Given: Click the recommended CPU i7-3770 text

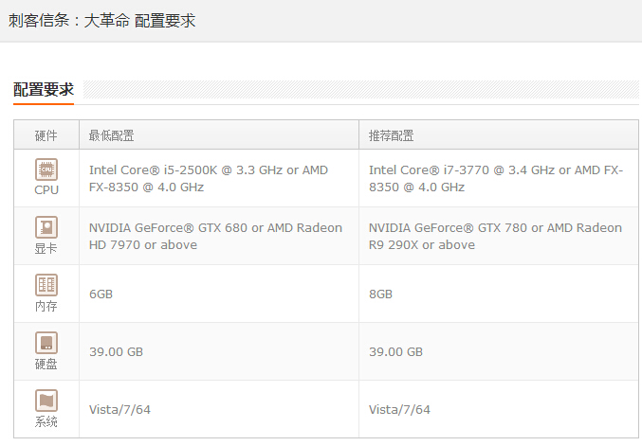Looking at the screenshot, I should click(x=496, y=178).
